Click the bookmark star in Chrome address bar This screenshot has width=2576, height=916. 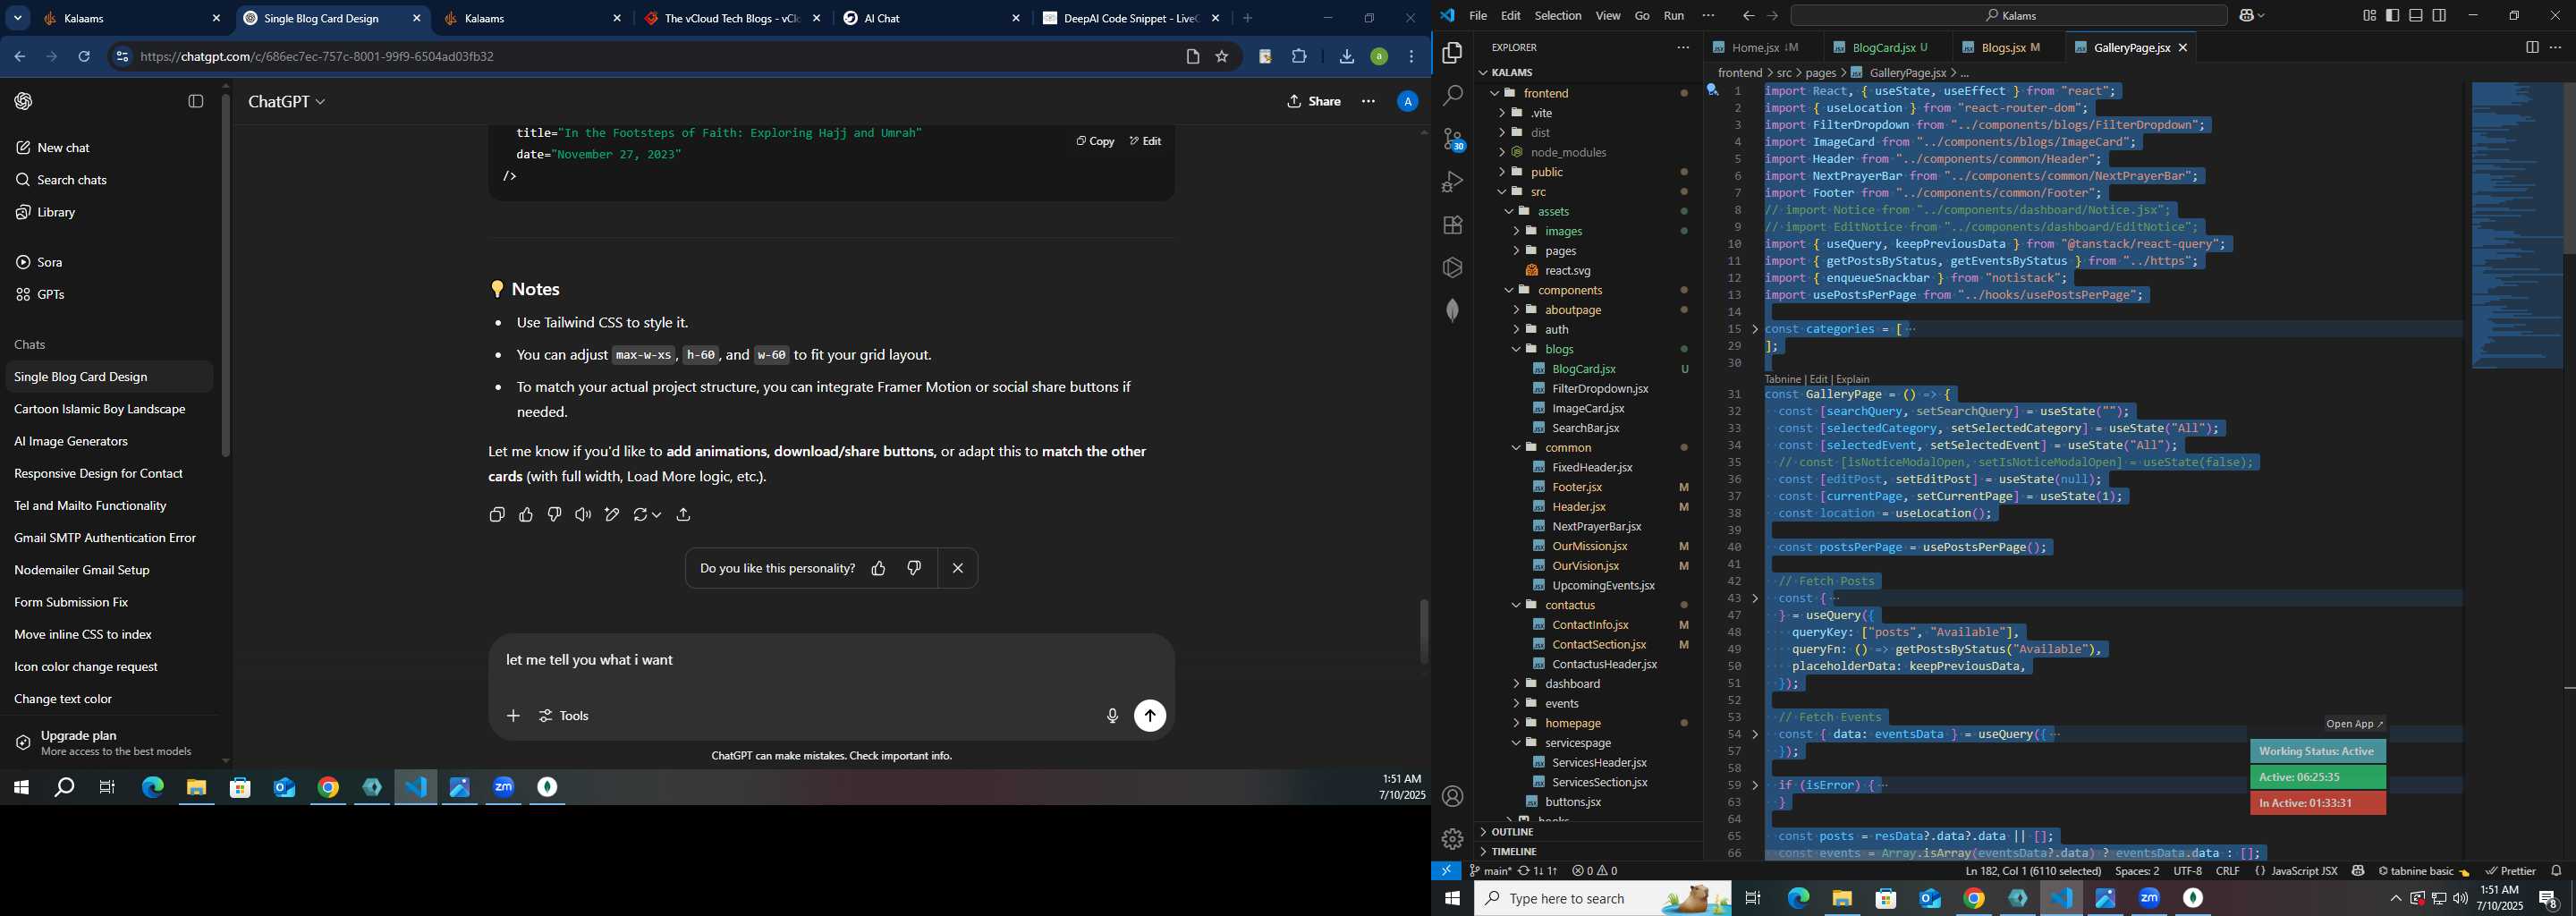pos(1221,57)
